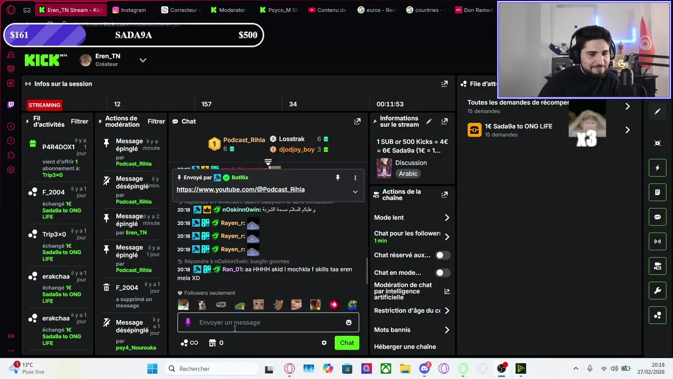
Task: Pop out the Infos sur la session panel
Action: [444, 84]
